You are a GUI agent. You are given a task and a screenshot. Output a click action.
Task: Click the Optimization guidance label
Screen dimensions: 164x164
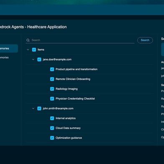point(69,138)
